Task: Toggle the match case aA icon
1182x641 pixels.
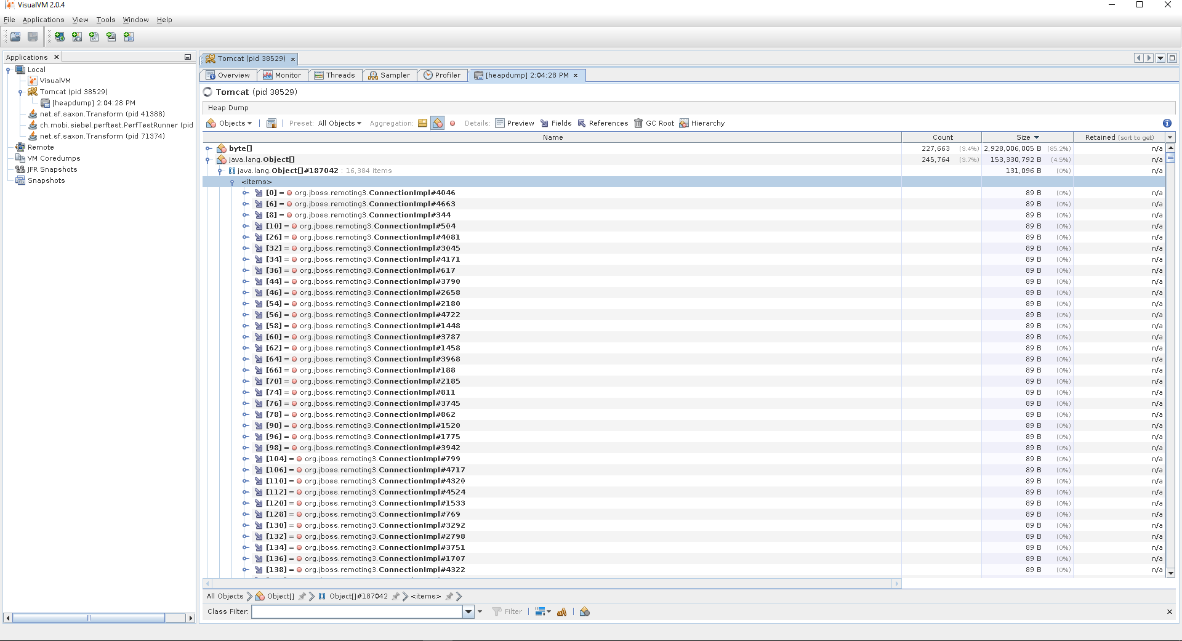Action: (561, 611)
